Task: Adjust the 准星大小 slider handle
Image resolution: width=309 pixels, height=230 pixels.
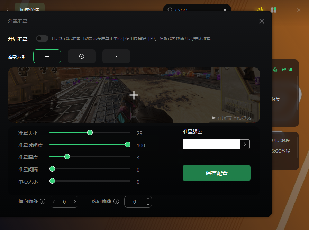Action: (90, 132)
